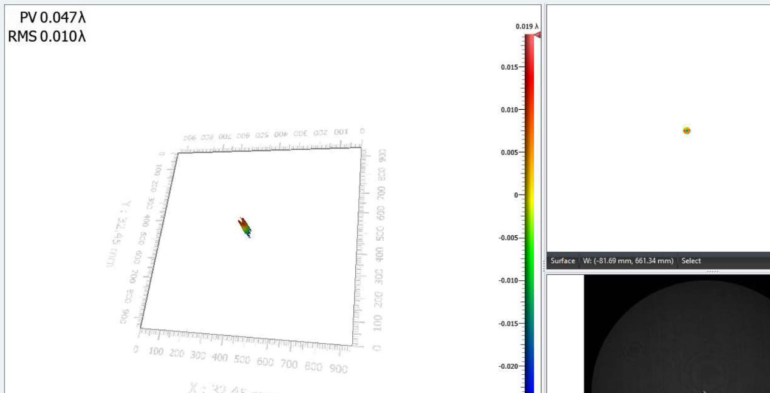
Task: Click the Select mode in status bar
Action: point(691,261)
